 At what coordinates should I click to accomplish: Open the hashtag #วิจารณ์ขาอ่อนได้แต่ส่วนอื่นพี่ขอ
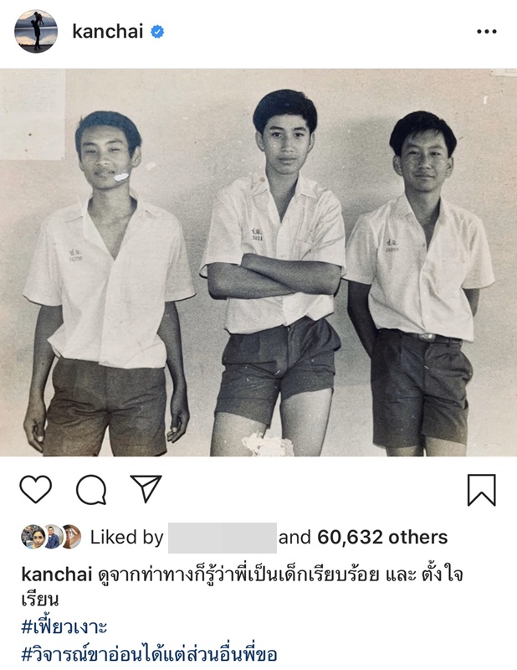click(150, 654)
